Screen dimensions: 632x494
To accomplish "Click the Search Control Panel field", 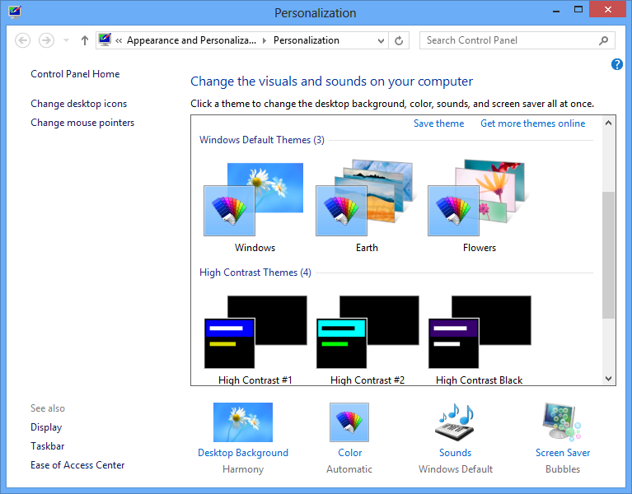I will point(507,40).
